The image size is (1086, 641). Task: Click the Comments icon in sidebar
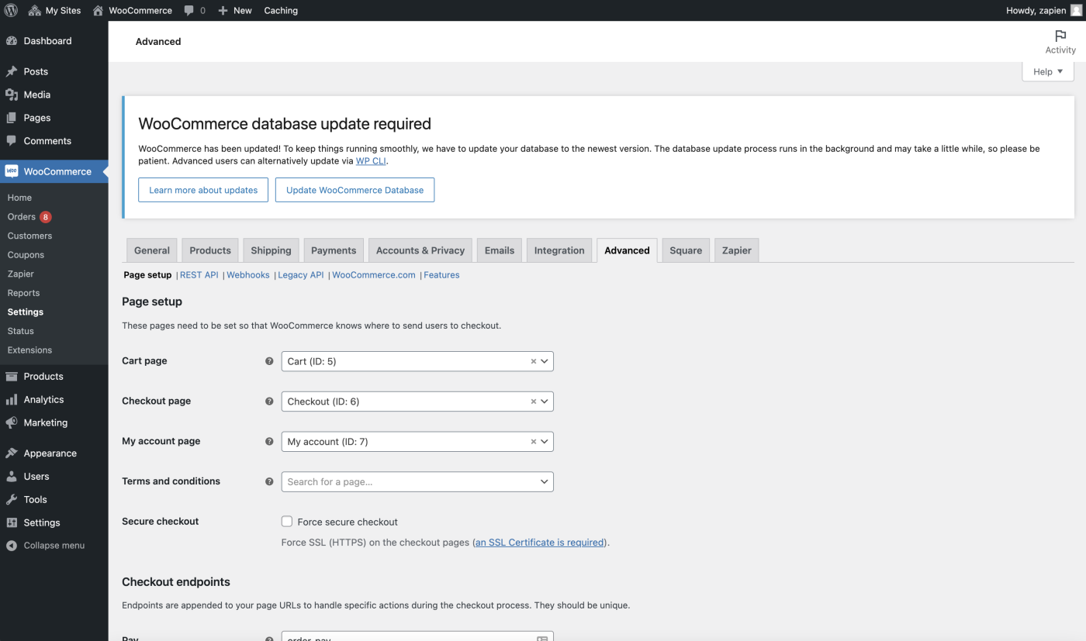pos(12,141)
